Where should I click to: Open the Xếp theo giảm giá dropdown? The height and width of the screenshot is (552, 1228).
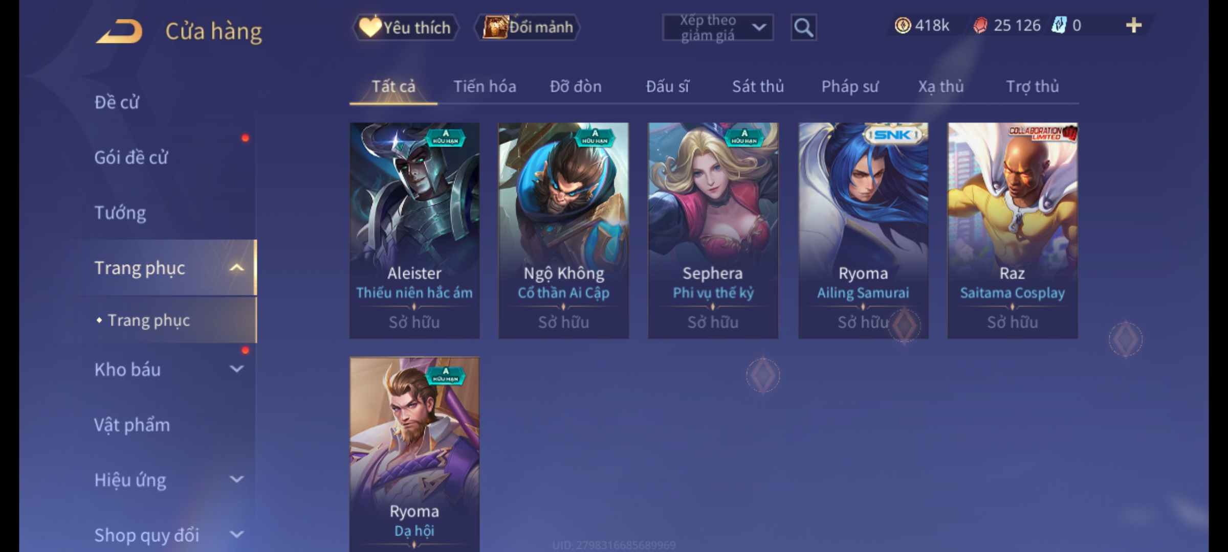pyautogui.click(x=717, y=28)
